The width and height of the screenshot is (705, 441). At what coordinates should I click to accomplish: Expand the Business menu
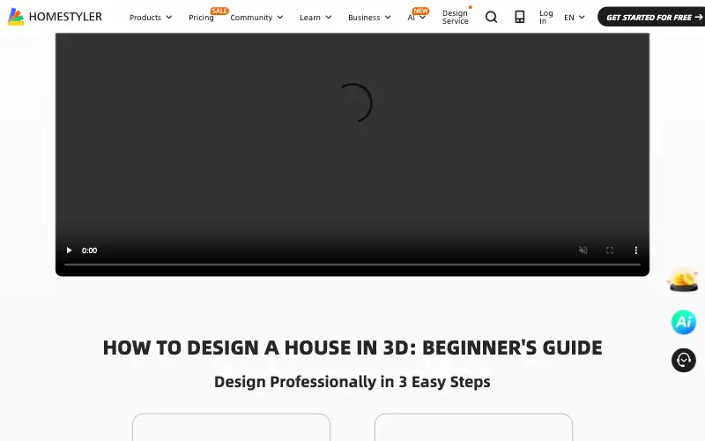coord(369,18)
